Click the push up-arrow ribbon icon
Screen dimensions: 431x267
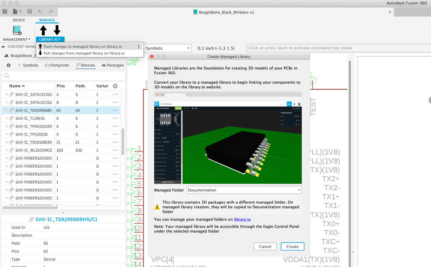(44, 30)
